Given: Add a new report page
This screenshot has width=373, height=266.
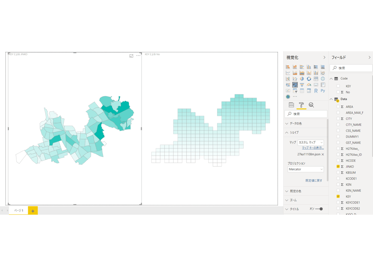Looking at the screenshot, I should pyautogui.click(x=33, y=211).
